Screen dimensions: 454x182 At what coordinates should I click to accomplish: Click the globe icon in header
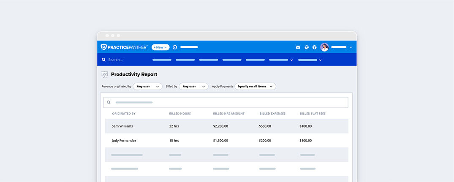pos(307,47)
